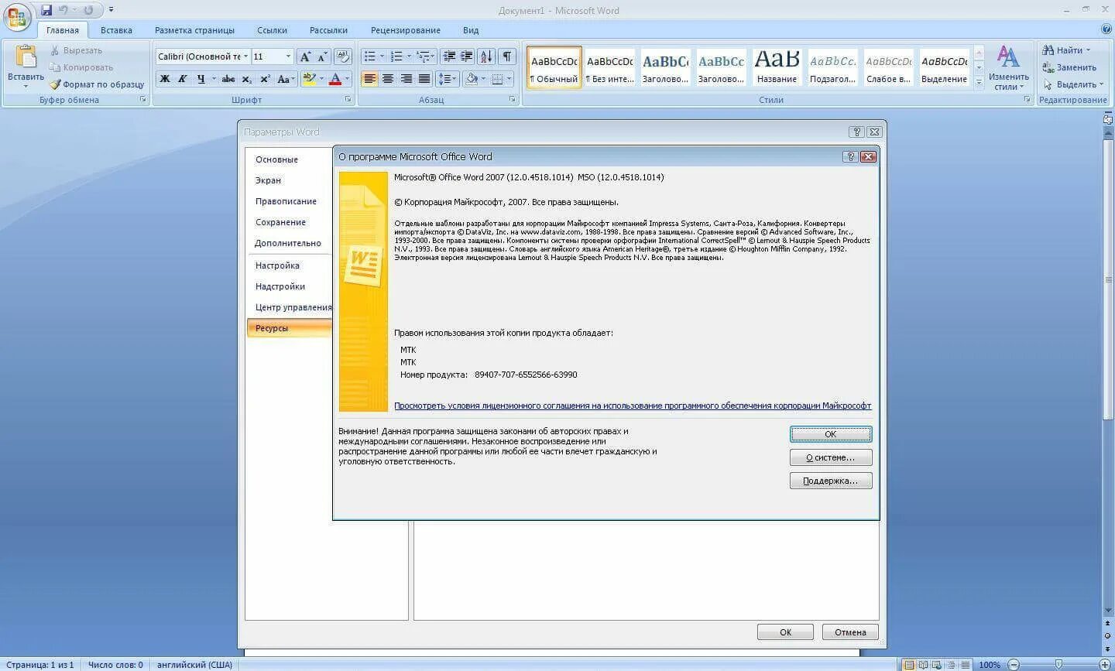1115x671 pixels.
Task: Open the Ссылки ribbon tab
Action: click(272, 30)
